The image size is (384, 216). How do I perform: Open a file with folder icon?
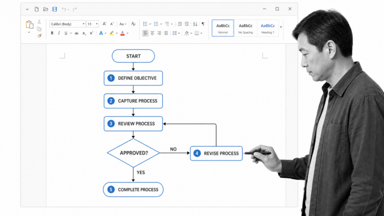click(45, 9)
